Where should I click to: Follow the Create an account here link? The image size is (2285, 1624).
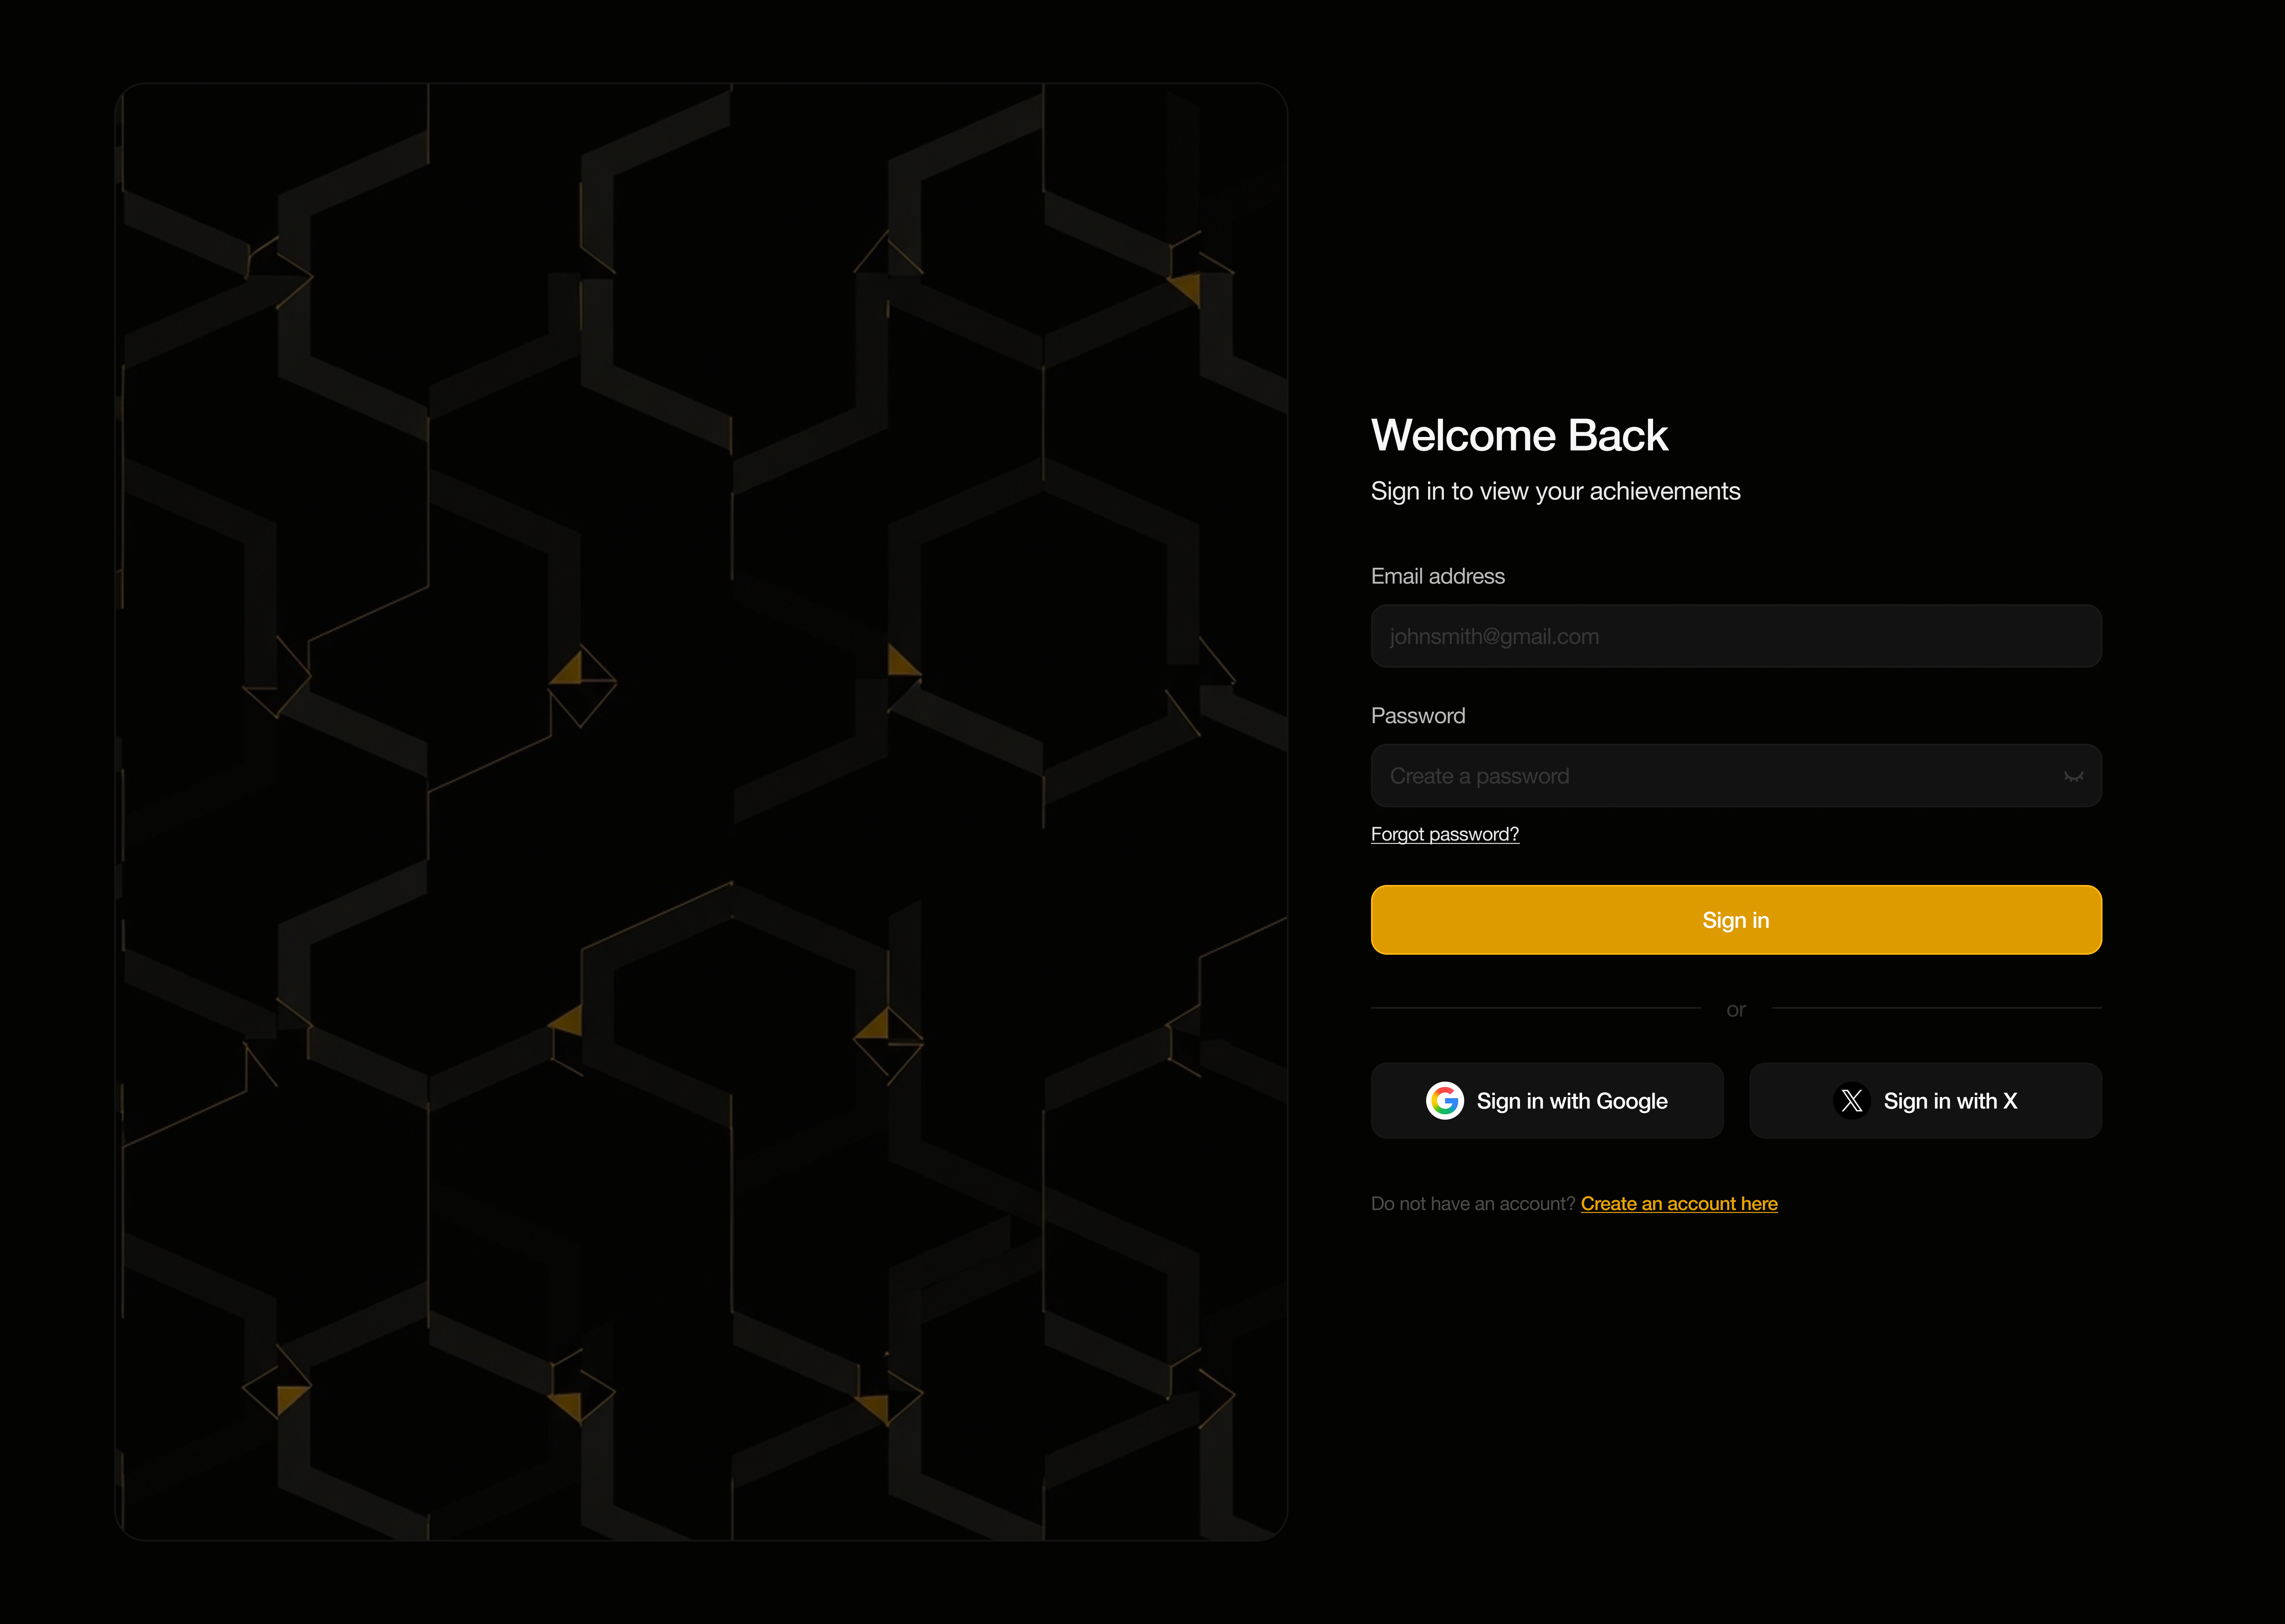point(1679,1204)
